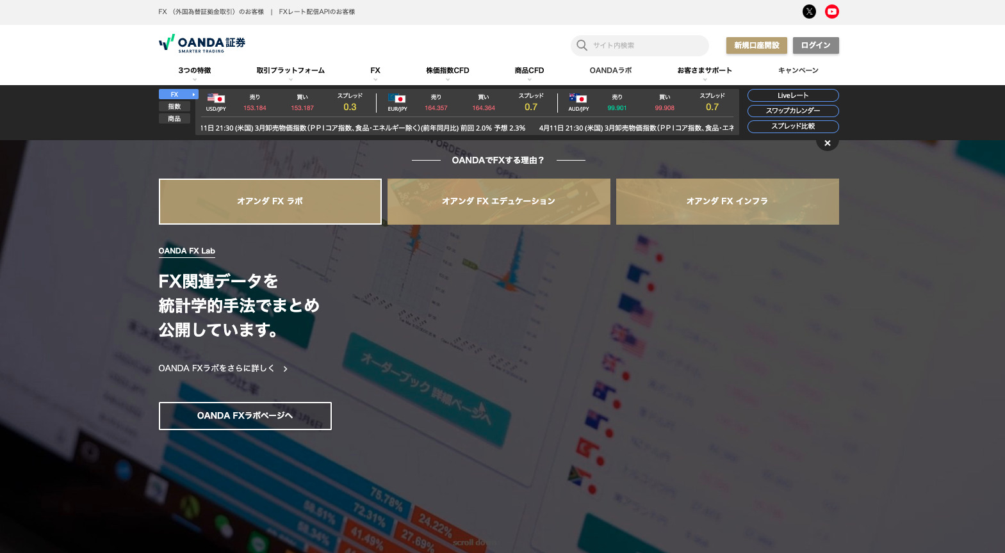Switch rate ticker to 商品
The width and height of the screenshot is (1005, 553).
click(174, 119)
